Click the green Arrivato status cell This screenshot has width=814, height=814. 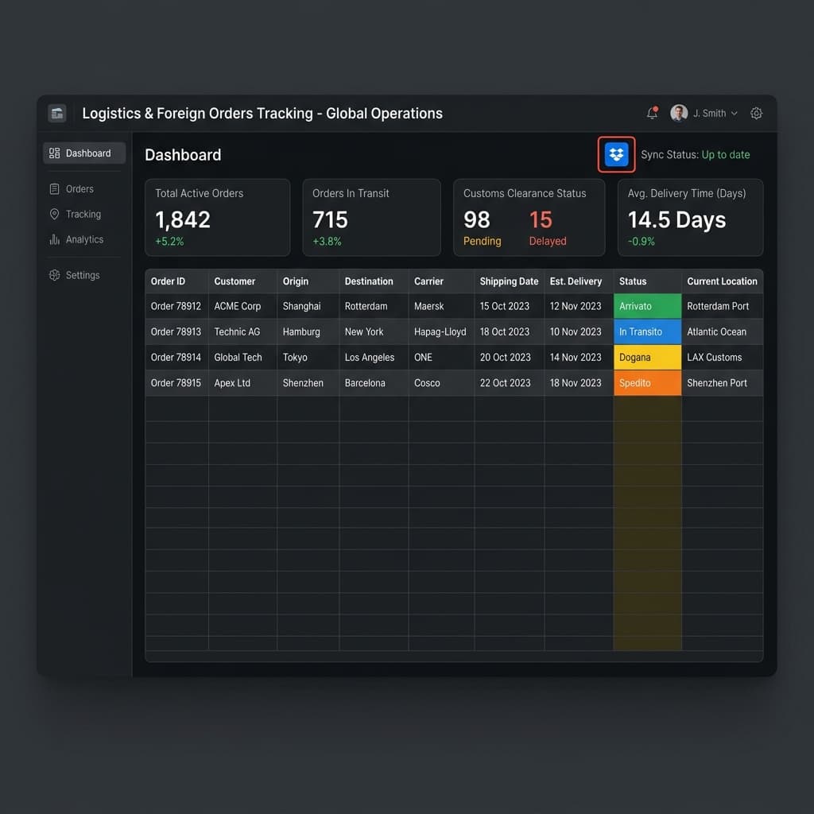click(647, 306)
